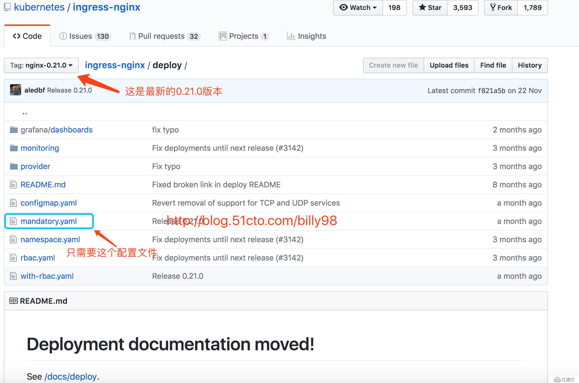Click the mandatory.yaml file icon
The height and width of the screenshot is (383, 579).
pyautogui.click(x=13, y=221)
